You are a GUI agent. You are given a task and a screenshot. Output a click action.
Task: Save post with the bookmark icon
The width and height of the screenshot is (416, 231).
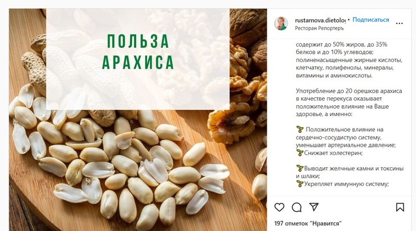pyautogui.click(x=400, y=207)
